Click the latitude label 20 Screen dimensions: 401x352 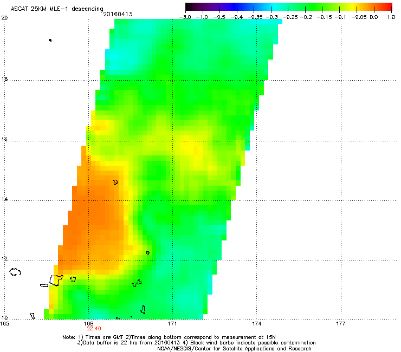click(4, 18)
